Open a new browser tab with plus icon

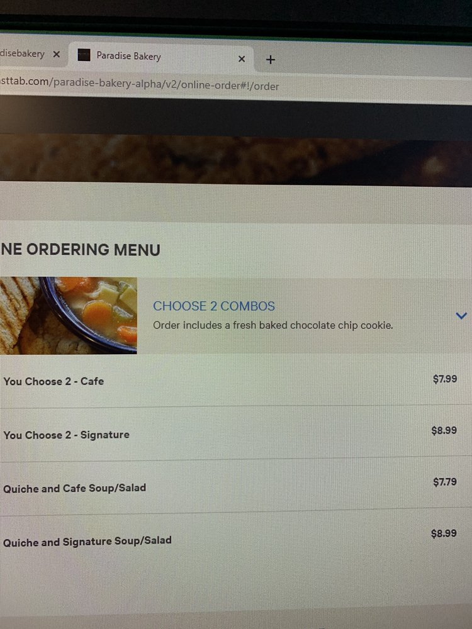[271, 59]
